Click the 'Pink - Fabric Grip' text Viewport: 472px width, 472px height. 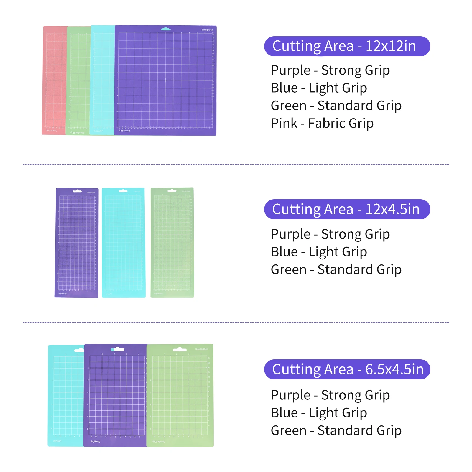[x=322, y=123]
